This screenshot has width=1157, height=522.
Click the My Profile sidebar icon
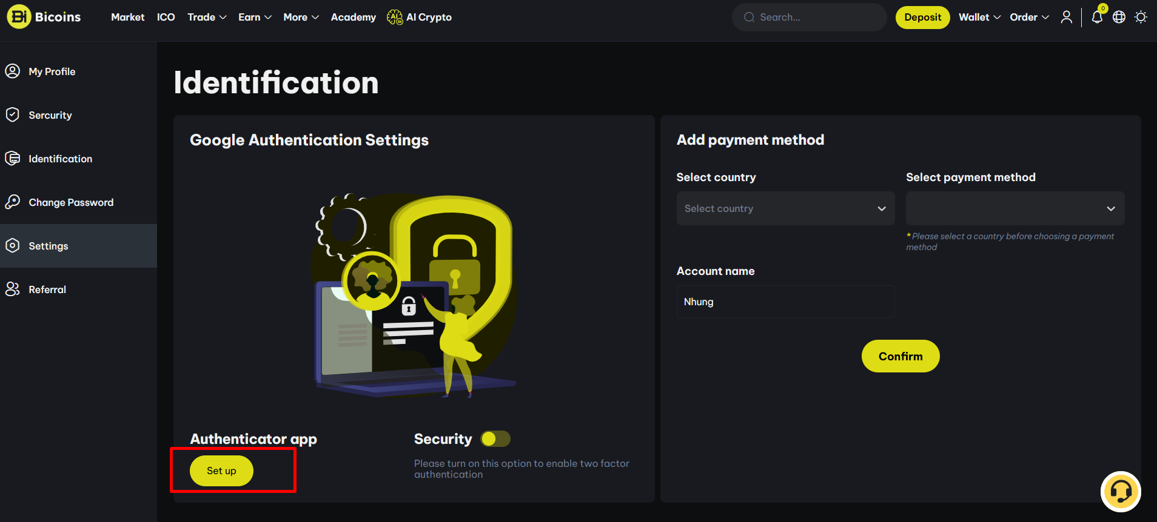[13, 71]
